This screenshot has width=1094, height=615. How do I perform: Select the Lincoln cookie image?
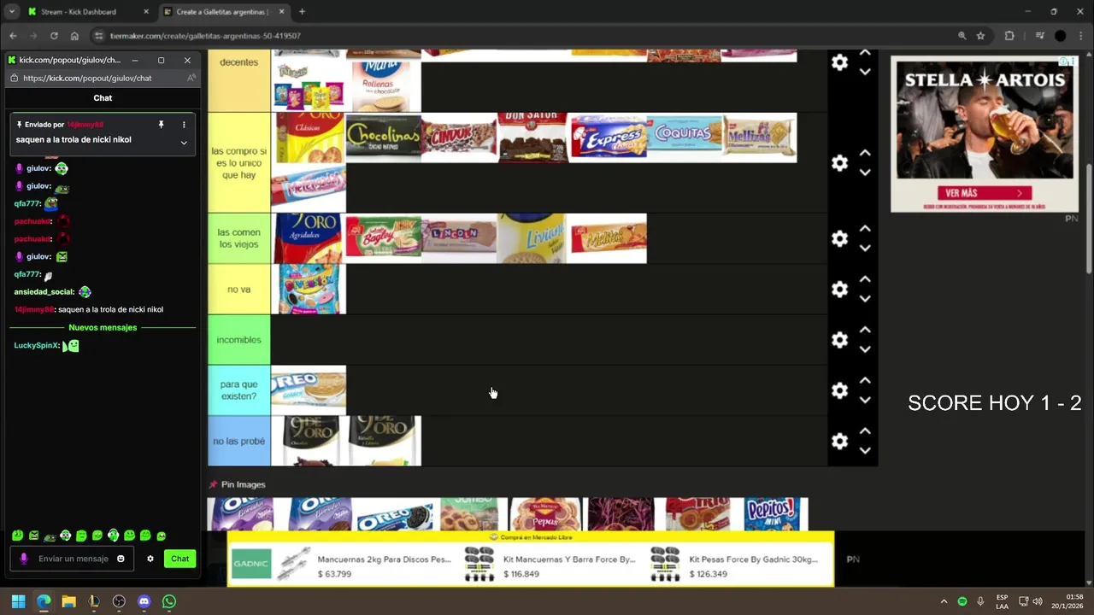pyautogui.click(x=459, y=238)
